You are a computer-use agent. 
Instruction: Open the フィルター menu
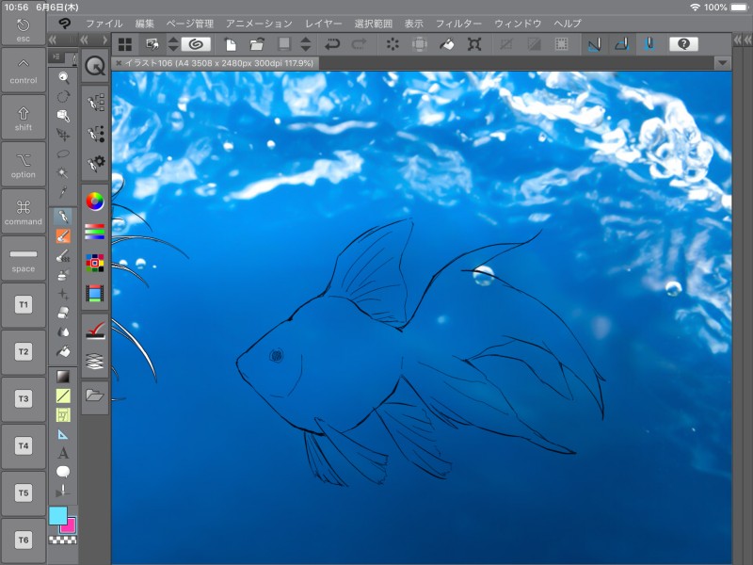459,23
